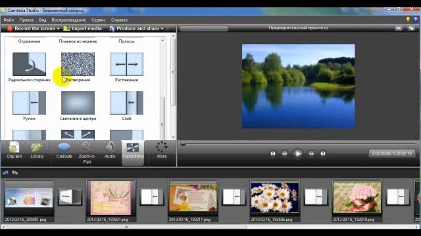Click transition slot after clip 192819.png
421x236 pixels.
398,197
